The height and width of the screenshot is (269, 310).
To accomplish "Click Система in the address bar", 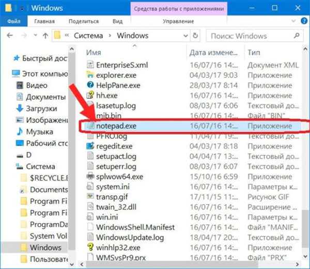I will point(88,36).
